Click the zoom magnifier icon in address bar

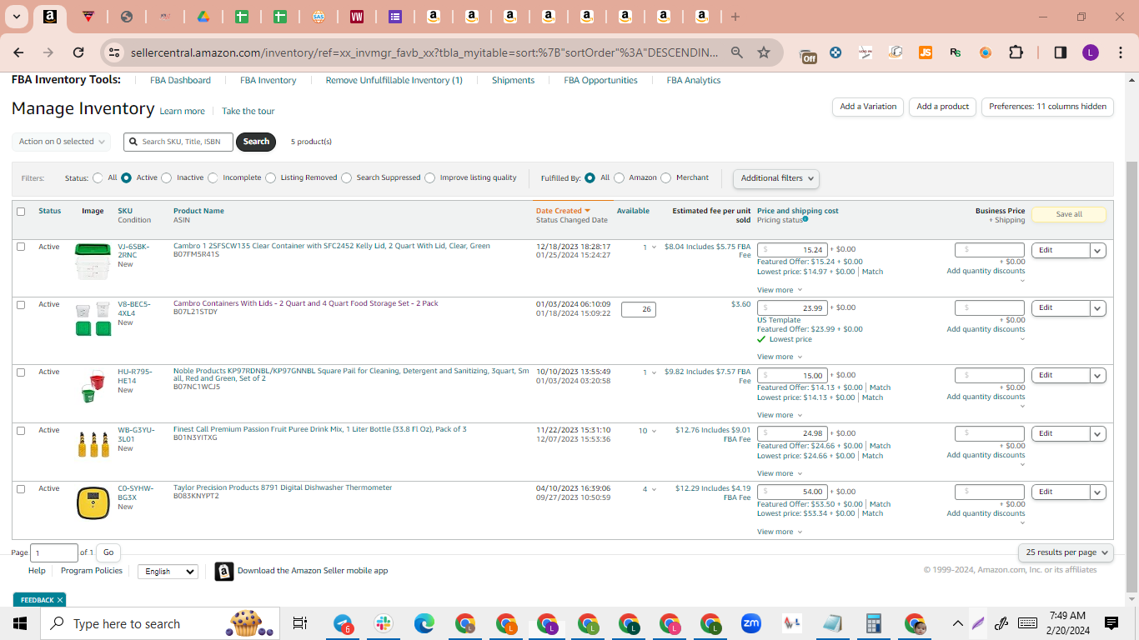[x=737, y=52]
